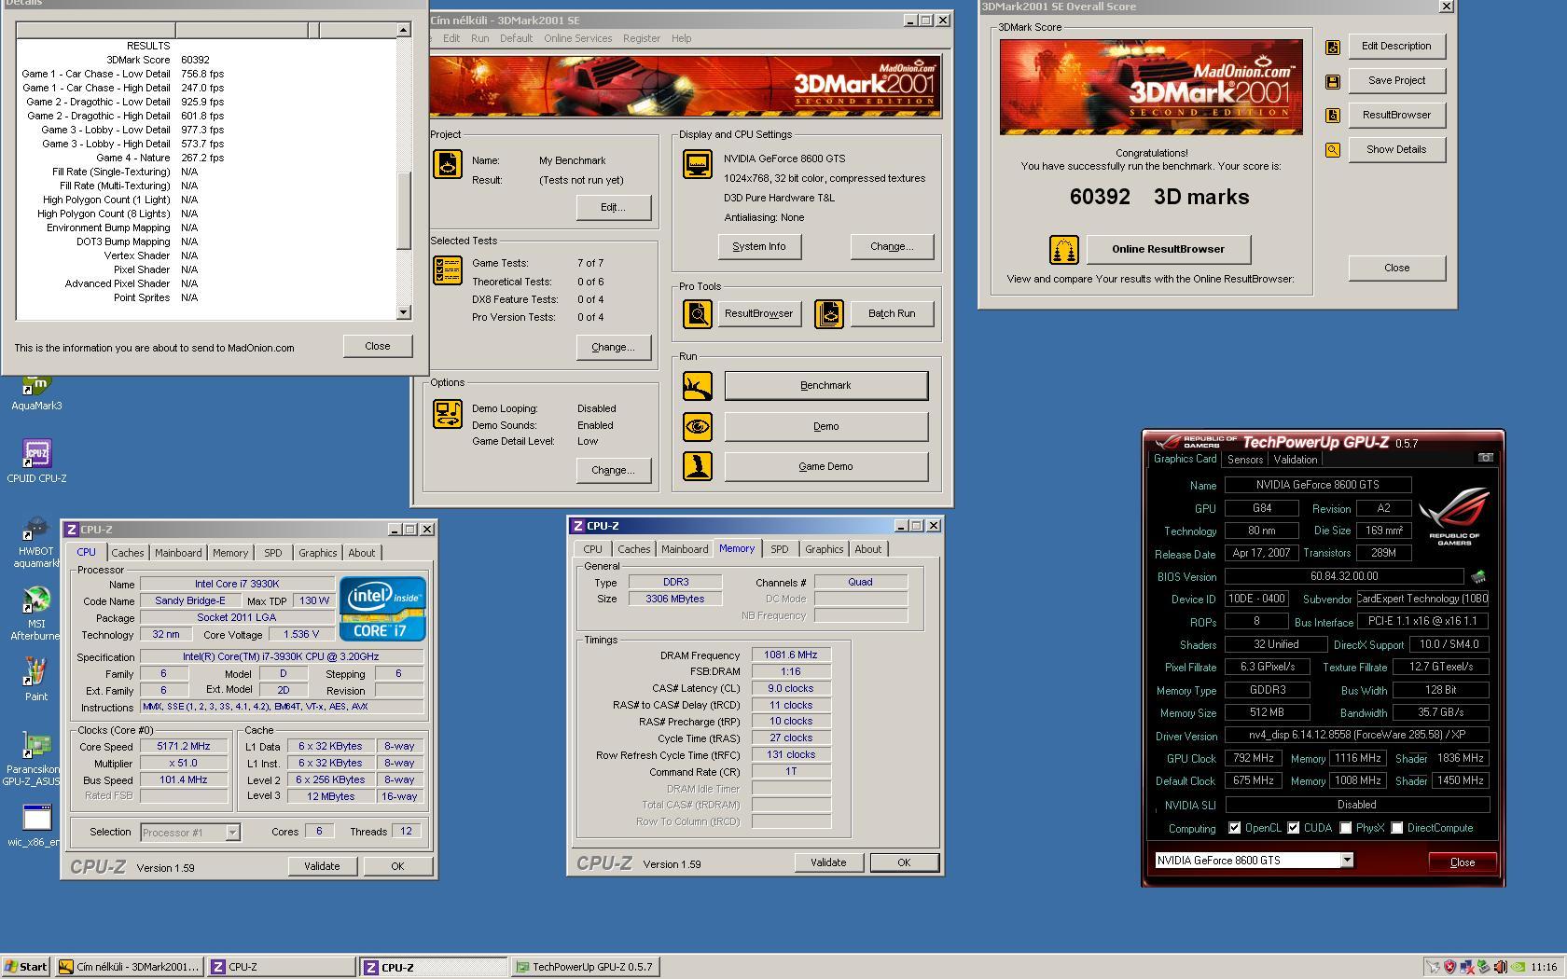Switch to SPD tab in Memory CPU-Z window

point(779,549)
